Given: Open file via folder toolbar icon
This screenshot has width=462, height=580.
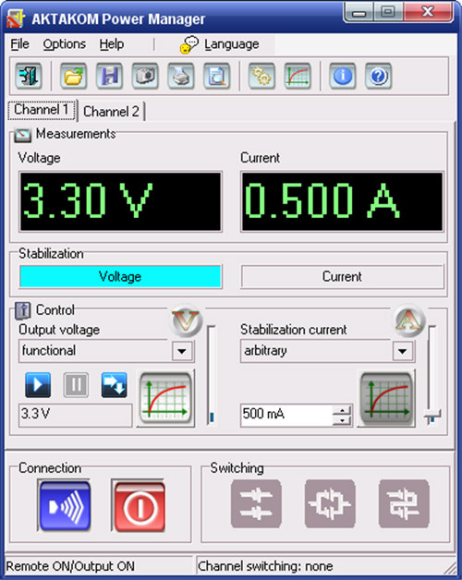Looking at the screenshot, I should pyautogui.click(x=73, y=76).
